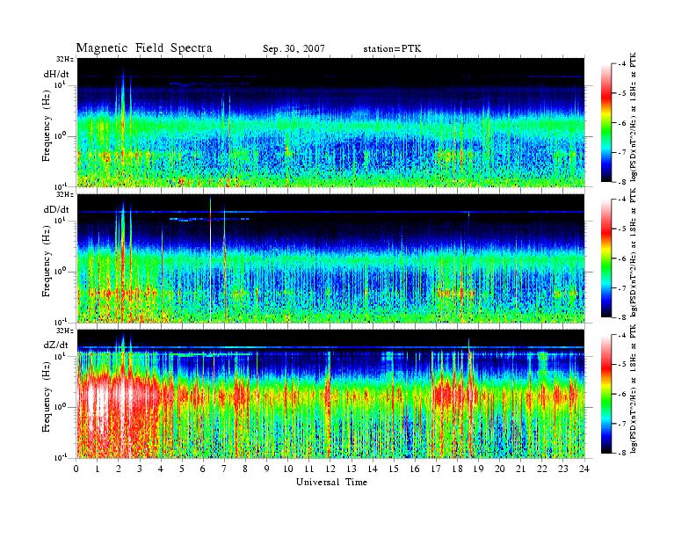Click hour 14 on the time axis
Image resolution: width=696 pixels, height=538 pixels.
pyautogui.click(x=373, y=469)
